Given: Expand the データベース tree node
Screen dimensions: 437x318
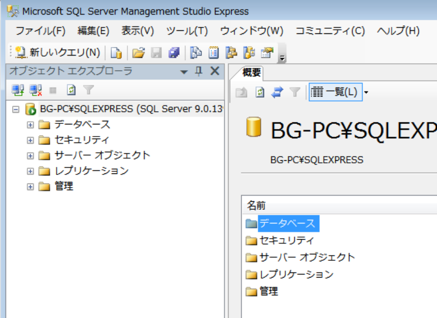Looking at the screenshot, I should [30, 125].
